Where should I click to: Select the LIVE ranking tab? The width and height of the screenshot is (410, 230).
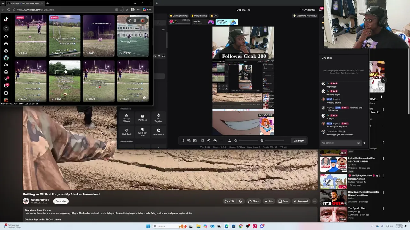pos(214,16)
